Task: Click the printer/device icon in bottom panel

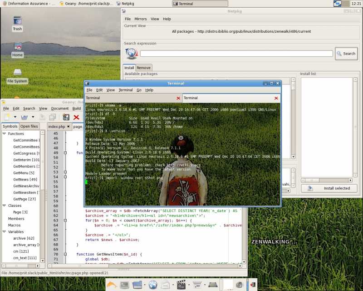Action: [197, 285]
